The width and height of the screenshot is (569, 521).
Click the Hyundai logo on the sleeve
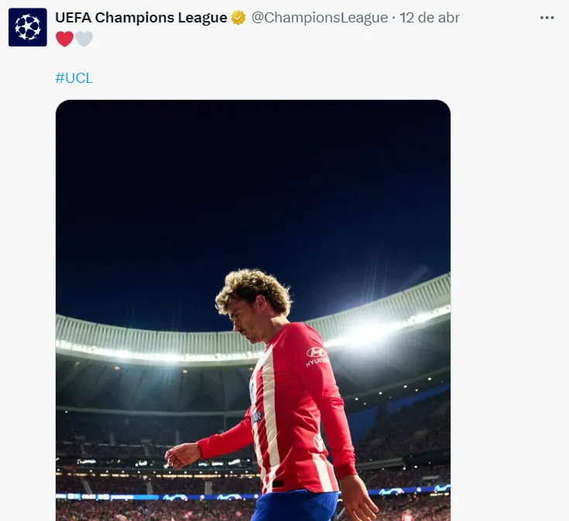tap(316, 353)
